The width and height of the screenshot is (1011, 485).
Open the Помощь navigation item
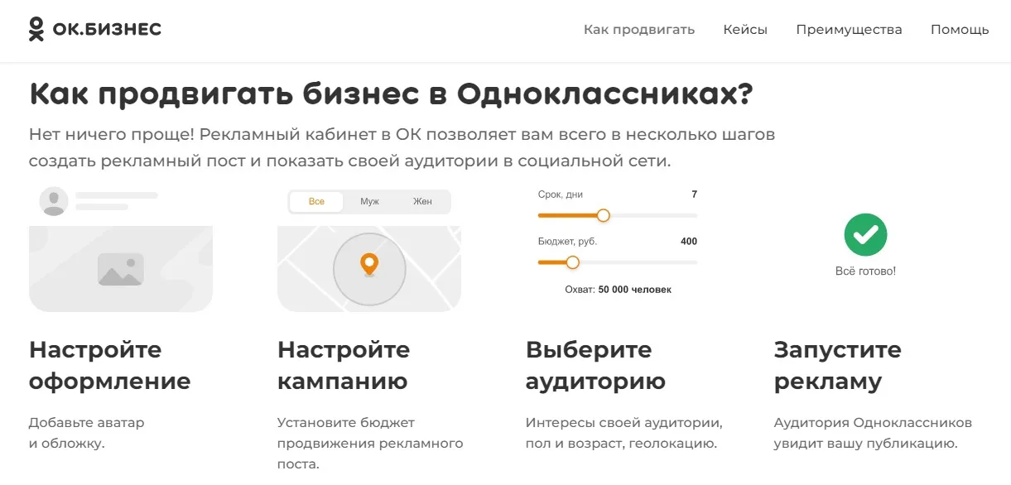click(960, 30)
